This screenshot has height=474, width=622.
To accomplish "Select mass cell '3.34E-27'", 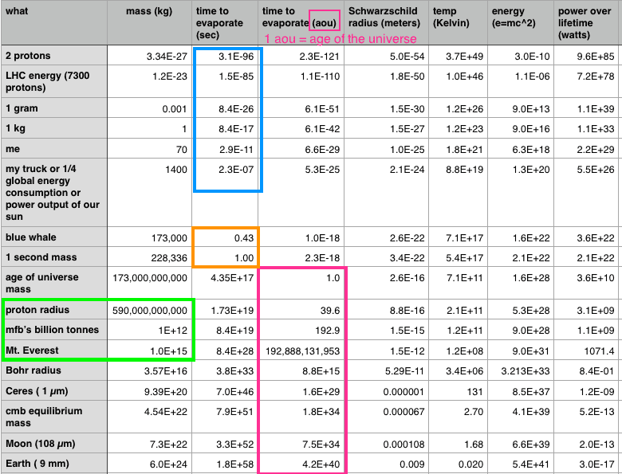I will (x=149, y=56).
